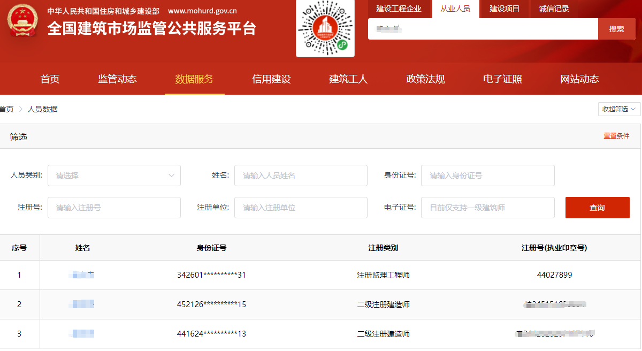
Task: Go to 监管动态 menu item
Action: 117,79
